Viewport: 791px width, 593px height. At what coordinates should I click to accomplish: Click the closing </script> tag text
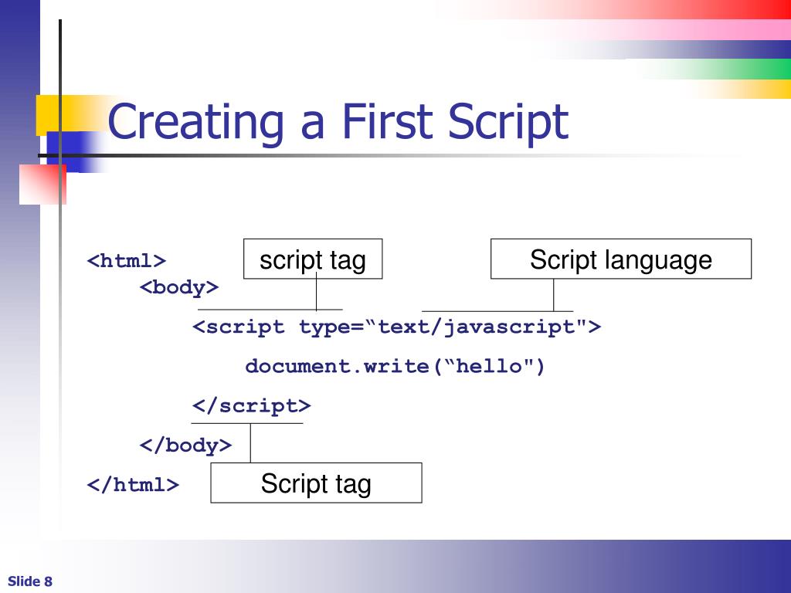(x=251, y=406)
